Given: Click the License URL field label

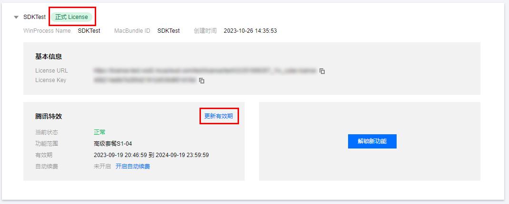Looking at the screenshot, I should (x=51, y=71).
